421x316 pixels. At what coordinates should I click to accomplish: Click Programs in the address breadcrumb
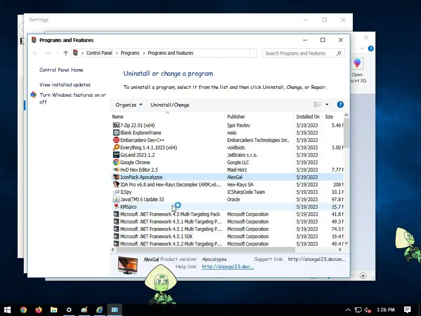click(130, 53)
